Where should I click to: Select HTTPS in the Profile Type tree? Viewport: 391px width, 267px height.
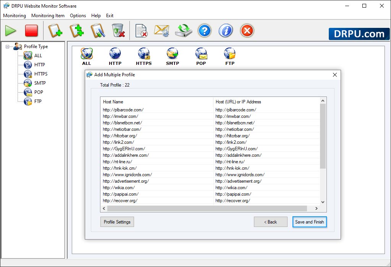[40, 74]
